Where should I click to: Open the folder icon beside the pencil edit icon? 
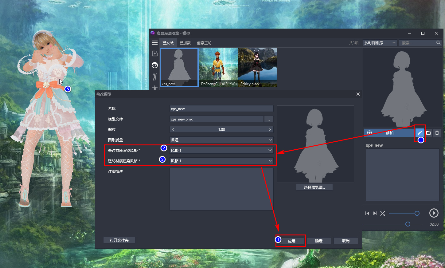click(x=428, y=132)
